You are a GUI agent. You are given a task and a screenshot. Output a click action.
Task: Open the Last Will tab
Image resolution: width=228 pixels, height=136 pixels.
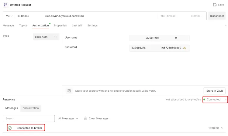[x=77, y=25]
